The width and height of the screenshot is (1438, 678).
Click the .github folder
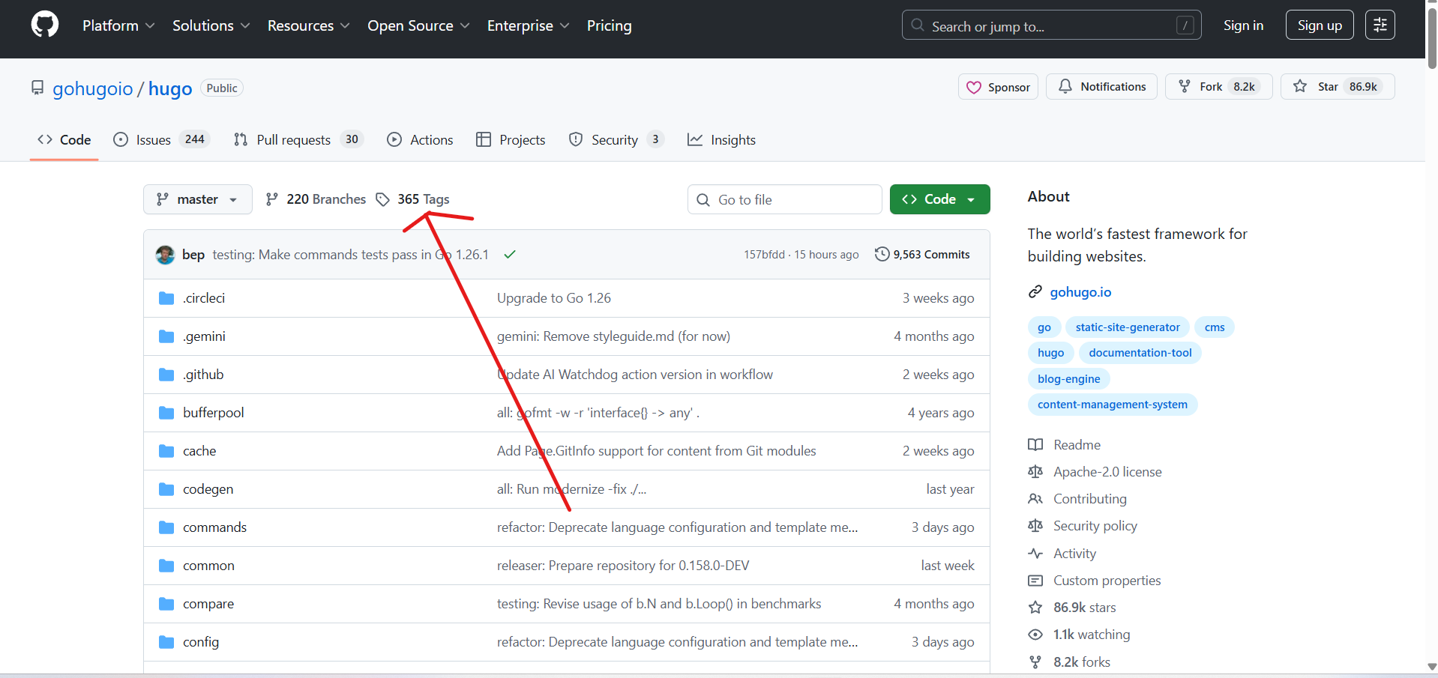(203, 375)
